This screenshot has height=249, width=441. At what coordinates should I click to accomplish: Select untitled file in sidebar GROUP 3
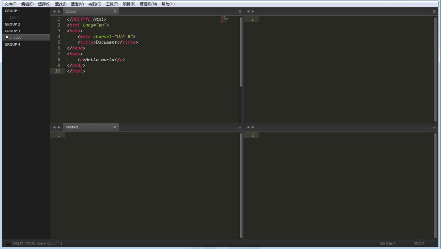(26, 37)
